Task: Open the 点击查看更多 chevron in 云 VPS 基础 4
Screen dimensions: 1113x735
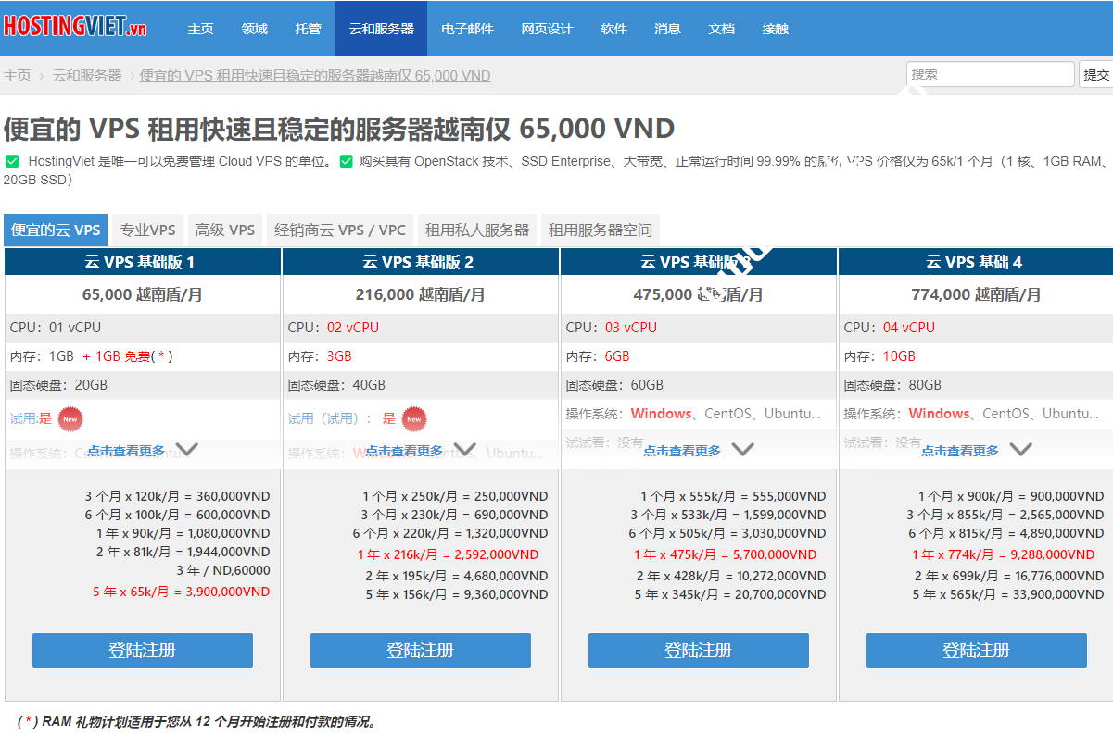Action: [x=1021, y=447]
